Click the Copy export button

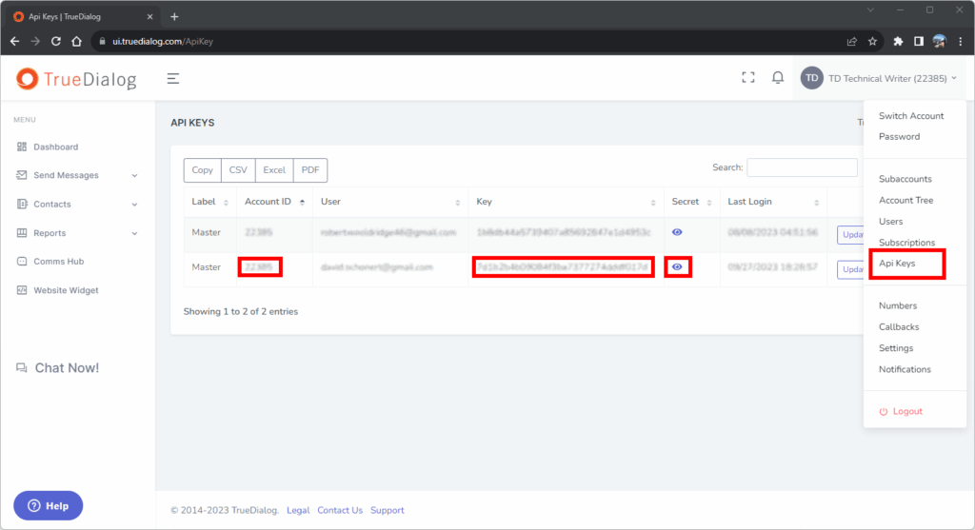click(202, 170)
